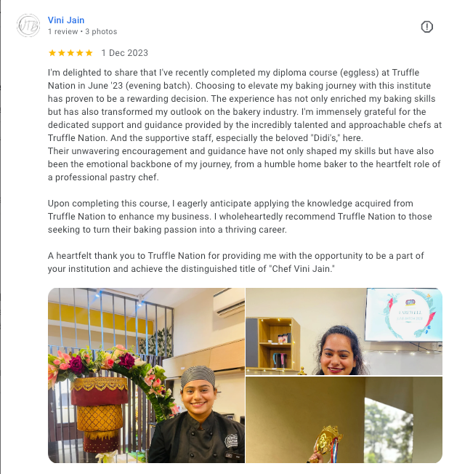Click the fourth yellow rating star
449x474 pixels.
click(x=80, y=53)
